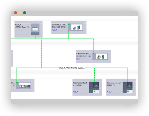Click the middle SINAMICS green port square
149x116 pixels.
tap(93, 54)
